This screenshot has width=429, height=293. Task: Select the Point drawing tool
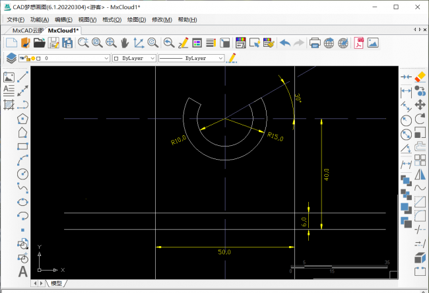(22, 230)
